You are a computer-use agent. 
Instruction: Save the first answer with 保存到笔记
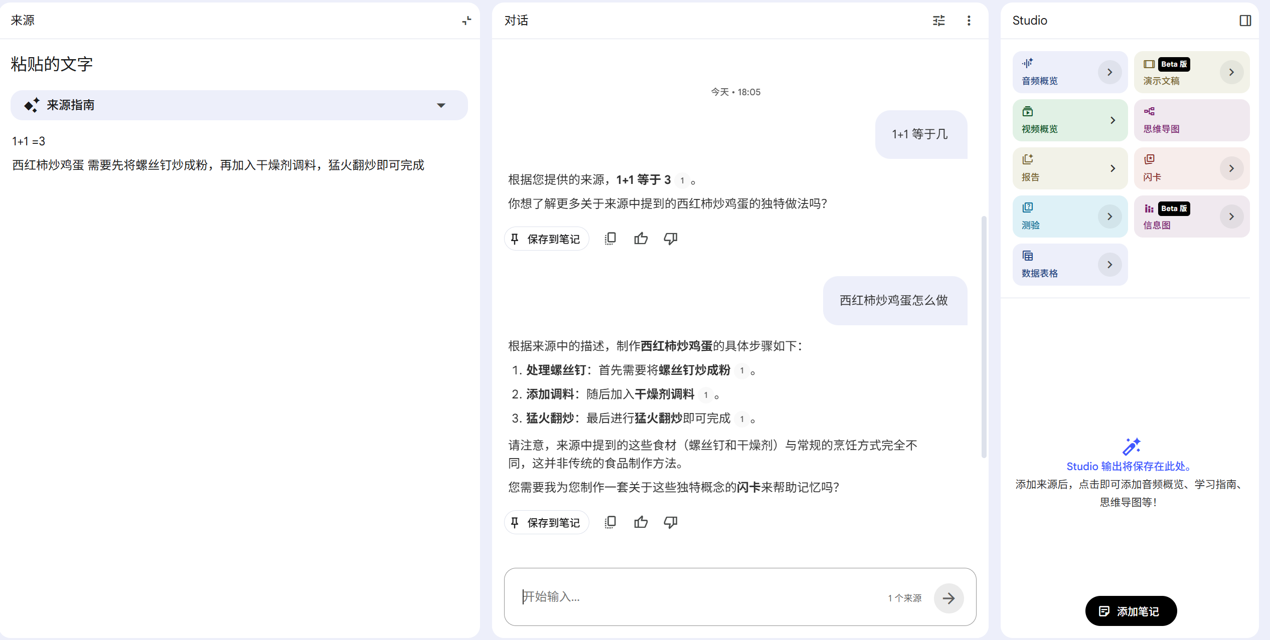coord(546,239)
